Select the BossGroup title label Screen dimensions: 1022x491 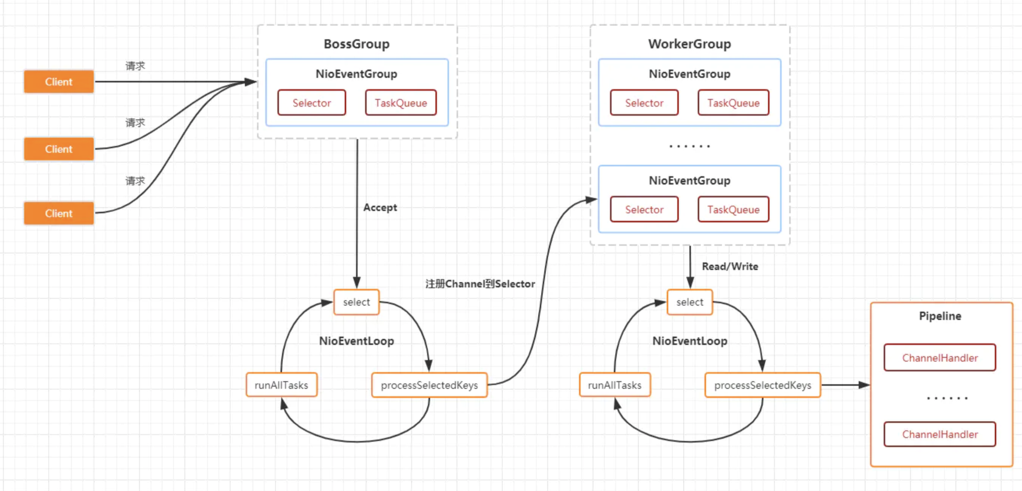356,44
